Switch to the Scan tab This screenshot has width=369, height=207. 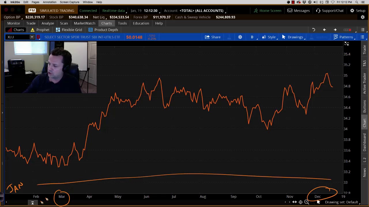(64, 23)
